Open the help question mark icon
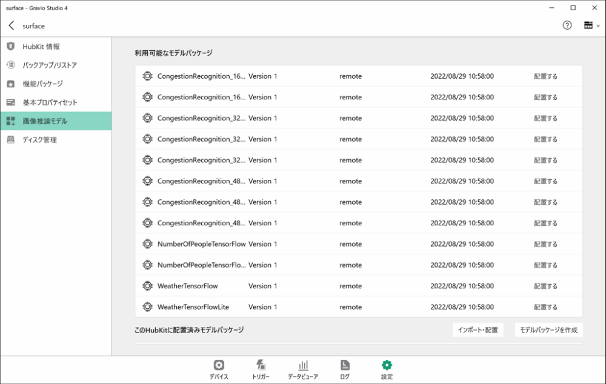606x384 pixels. [567, 25]
